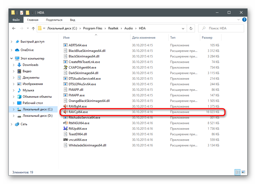
Task: Click the RtlUpd64.exe crab icon
Action: coord(66,129)
